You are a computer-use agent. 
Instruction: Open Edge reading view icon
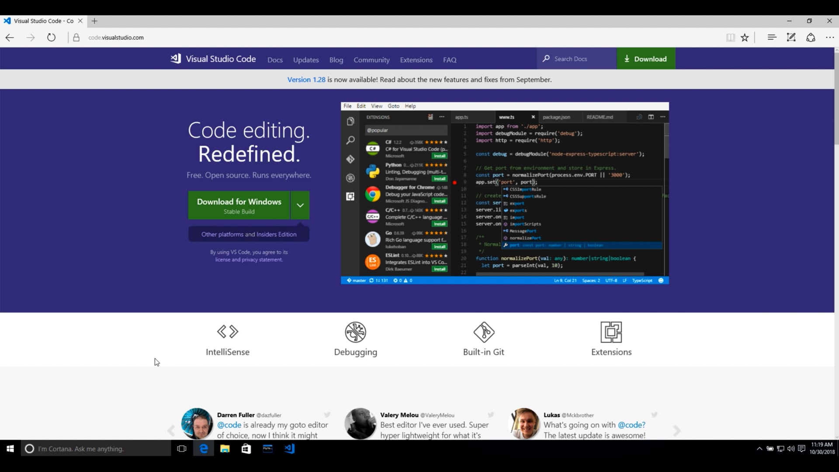[x=730, y=38]
